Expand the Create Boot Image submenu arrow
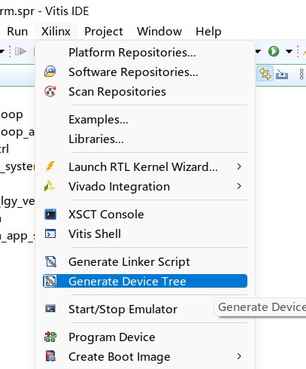 tap(239, 356)
